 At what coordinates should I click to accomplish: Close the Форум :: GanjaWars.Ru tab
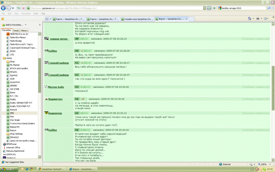pyautogui.click(x=186, y=19)
